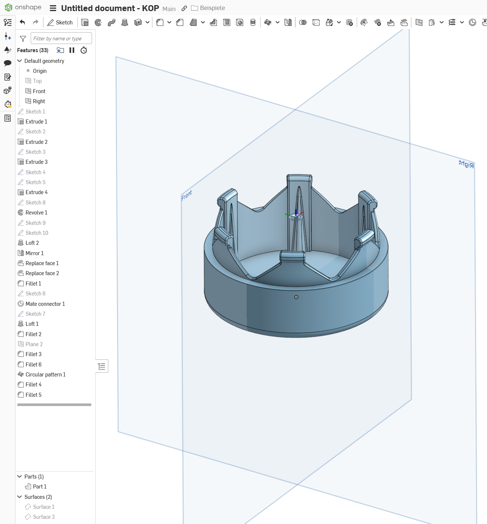Select Part 1 in the Parts list

pos(40,487)
